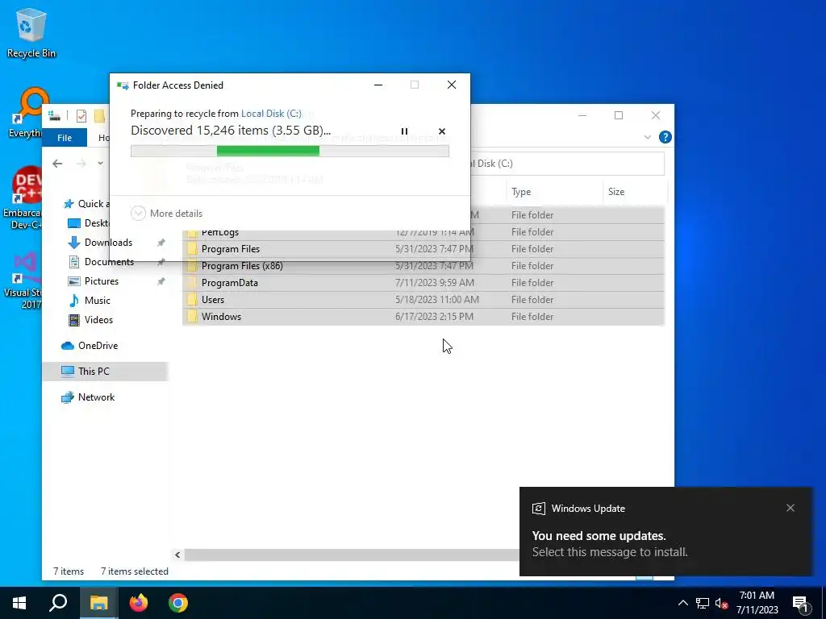
Task: Select the Program Files (x86) folder
Action: 423,266
